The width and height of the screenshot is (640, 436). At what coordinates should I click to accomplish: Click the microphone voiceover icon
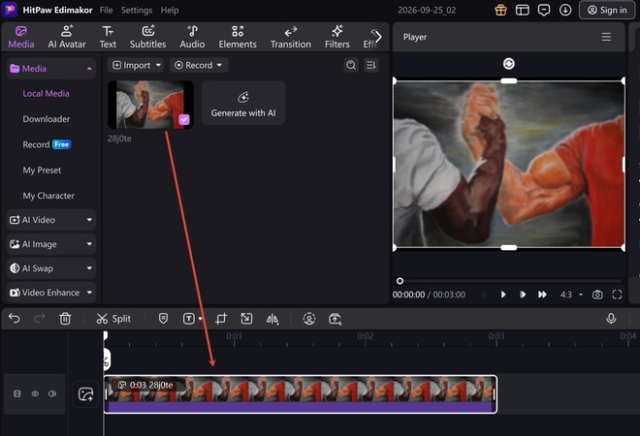[611, 319]
